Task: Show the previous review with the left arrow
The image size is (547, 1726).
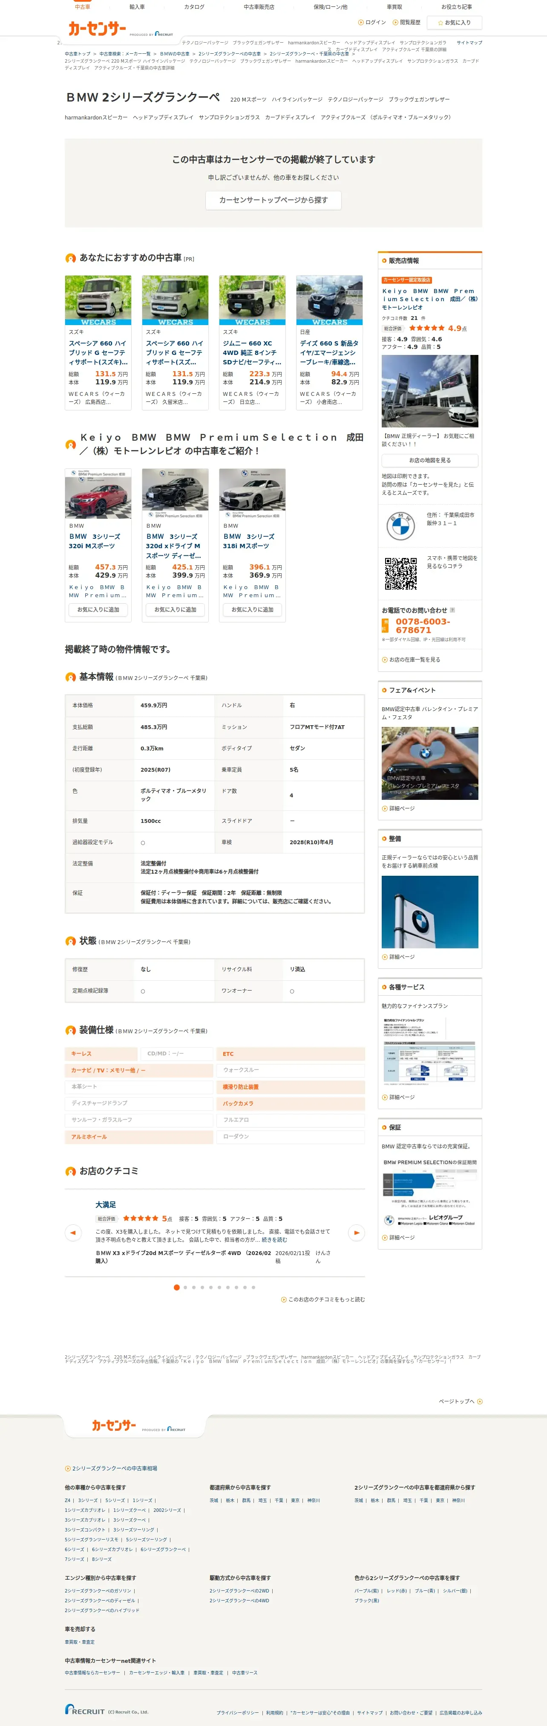Action: point(73,1233)
